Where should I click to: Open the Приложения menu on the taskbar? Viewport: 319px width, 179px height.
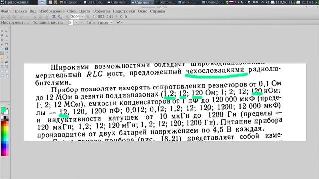click(15, 2)
